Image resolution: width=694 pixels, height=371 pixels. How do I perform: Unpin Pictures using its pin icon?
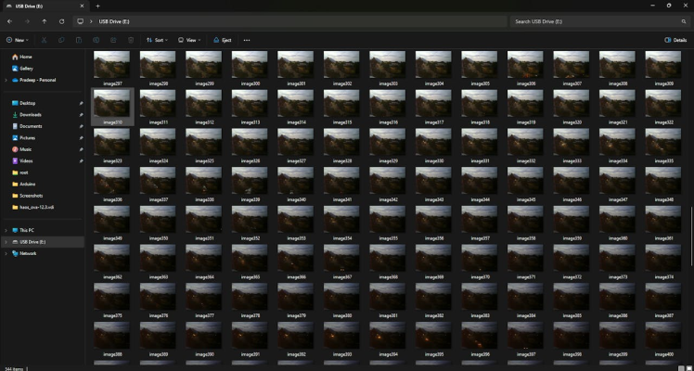point(81,137)
